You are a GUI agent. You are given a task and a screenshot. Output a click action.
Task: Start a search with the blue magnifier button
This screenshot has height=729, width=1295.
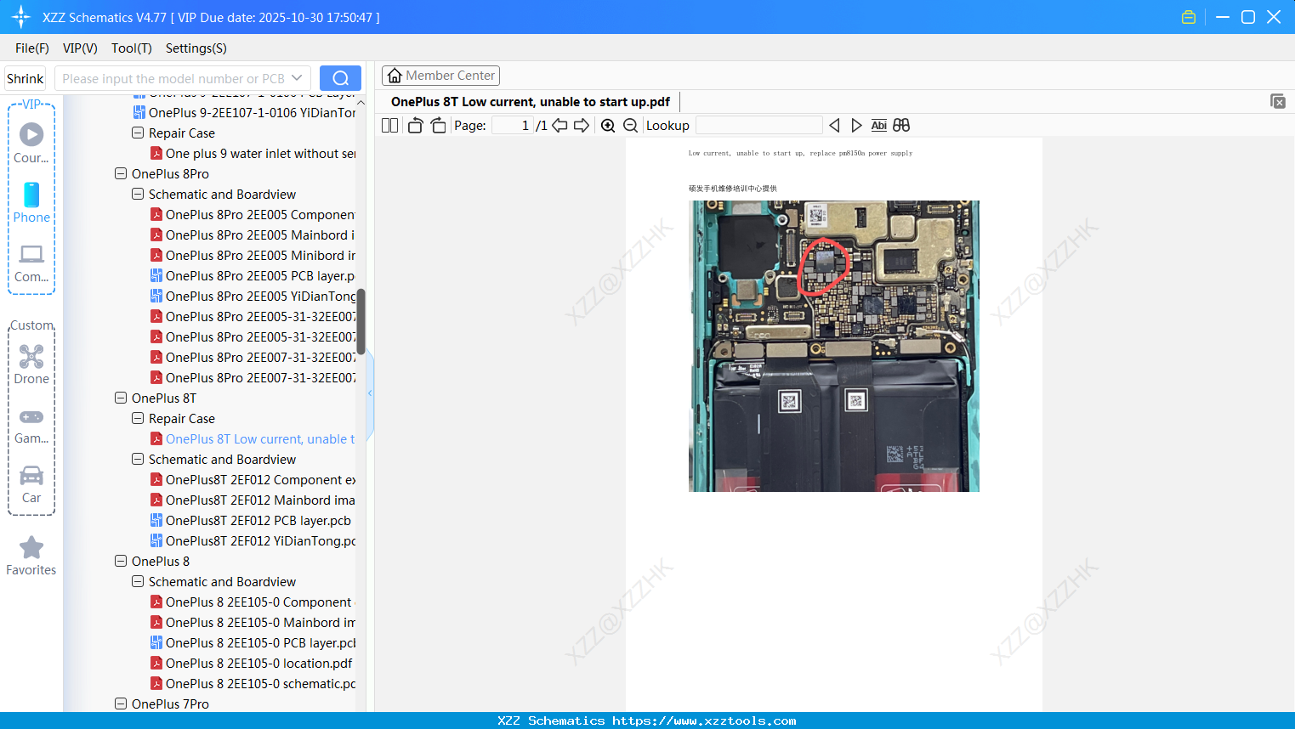[x=340, y=77]
